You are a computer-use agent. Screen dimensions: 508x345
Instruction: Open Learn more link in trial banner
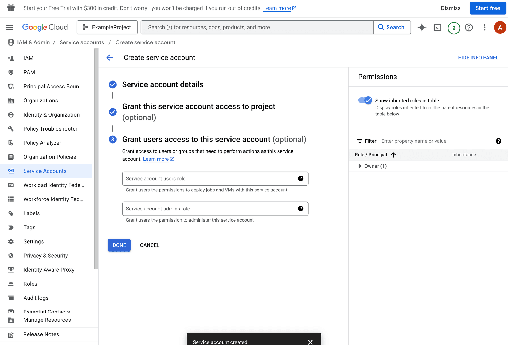pos(280,8)
